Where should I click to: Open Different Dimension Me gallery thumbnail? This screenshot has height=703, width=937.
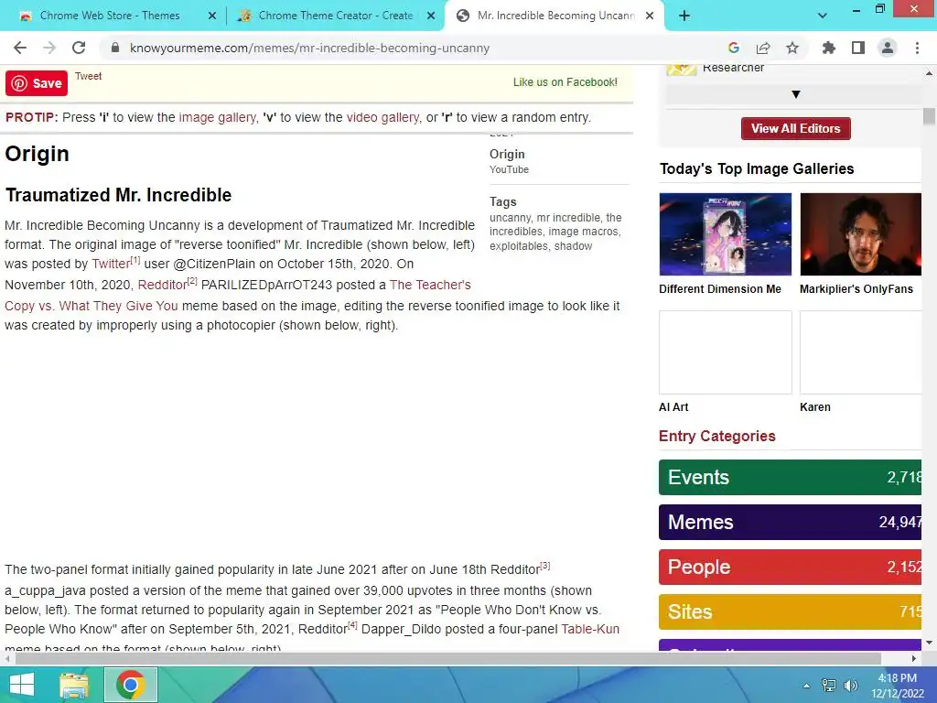[x=726, y=234]
